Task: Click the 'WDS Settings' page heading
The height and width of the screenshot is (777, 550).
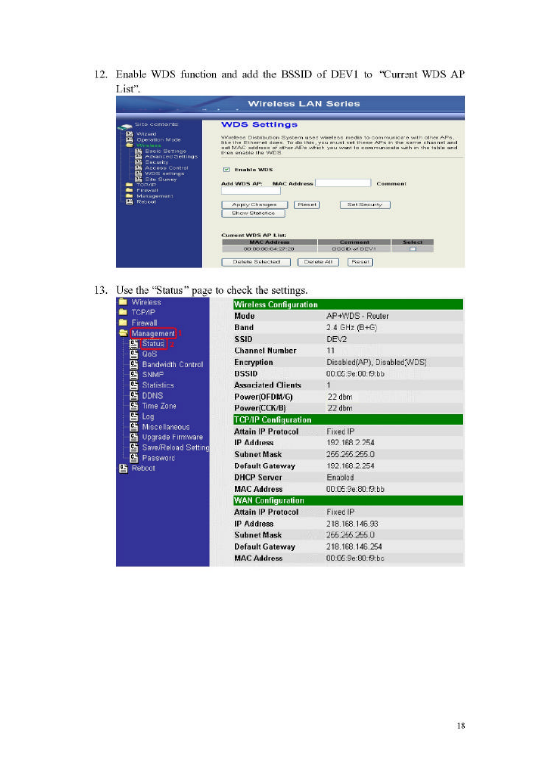Action: click(259, 125)
